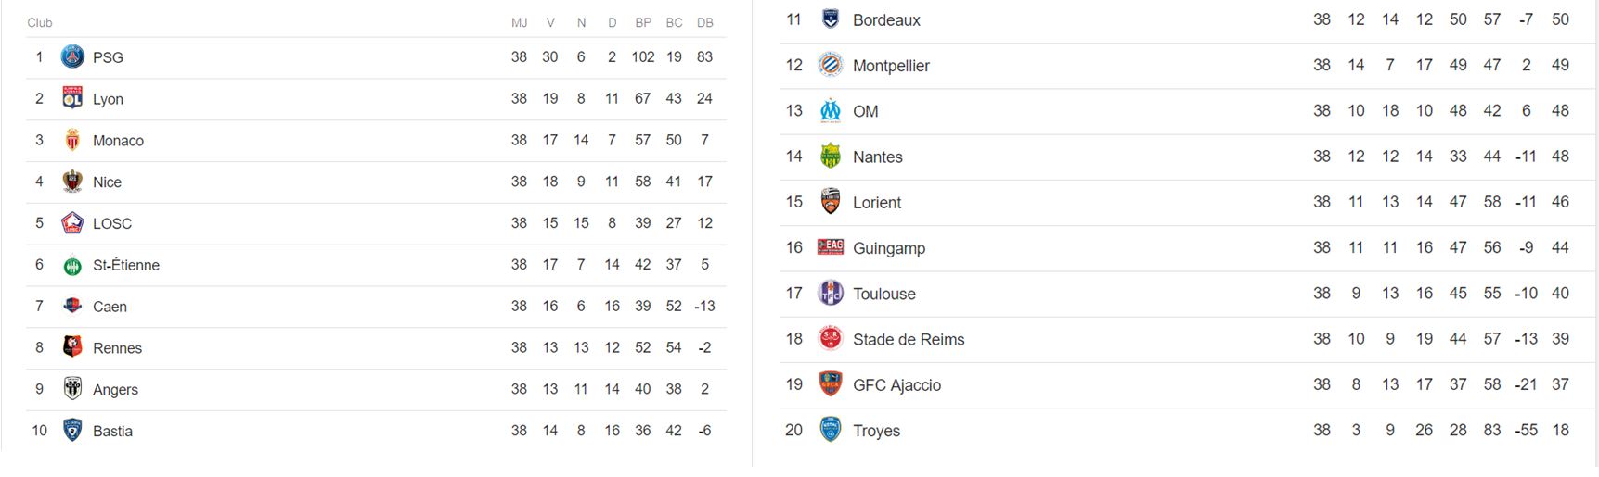Screen dimensions: 1599x477
Task: Click the Montpellier team name
Action: coord(891,66)
